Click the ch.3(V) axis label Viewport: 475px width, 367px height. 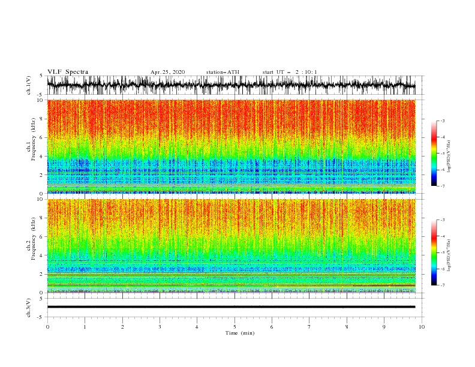[x=29, y=308]
